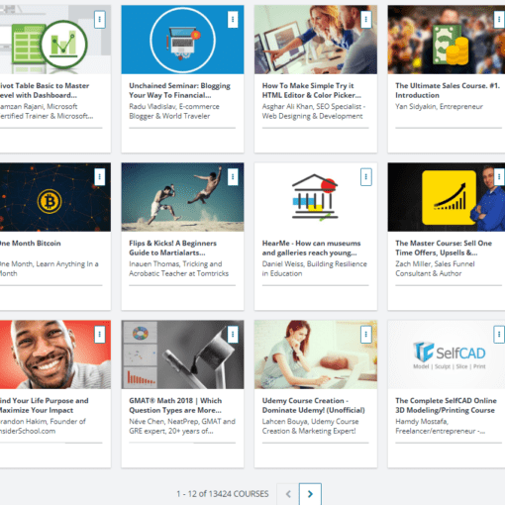The image size is (505, 505).
Task: Click instructor text Néve Chen, NeatPrep
Action: (182, 426)
